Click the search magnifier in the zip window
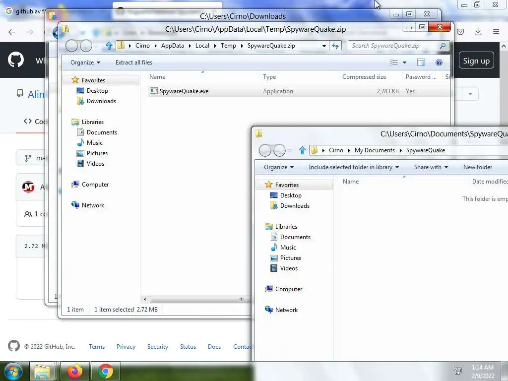508x381 pixels. coord(443,46)
